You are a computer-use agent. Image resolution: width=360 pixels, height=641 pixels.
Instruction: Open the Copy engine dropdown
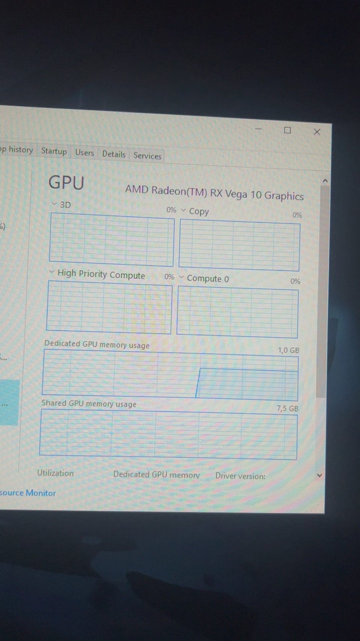point(183,210)
